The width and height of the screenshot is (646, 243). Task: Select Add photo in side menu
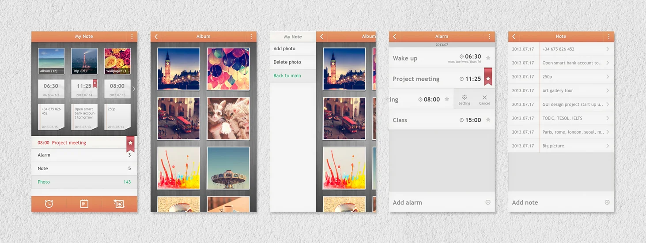tap(293, 49)
